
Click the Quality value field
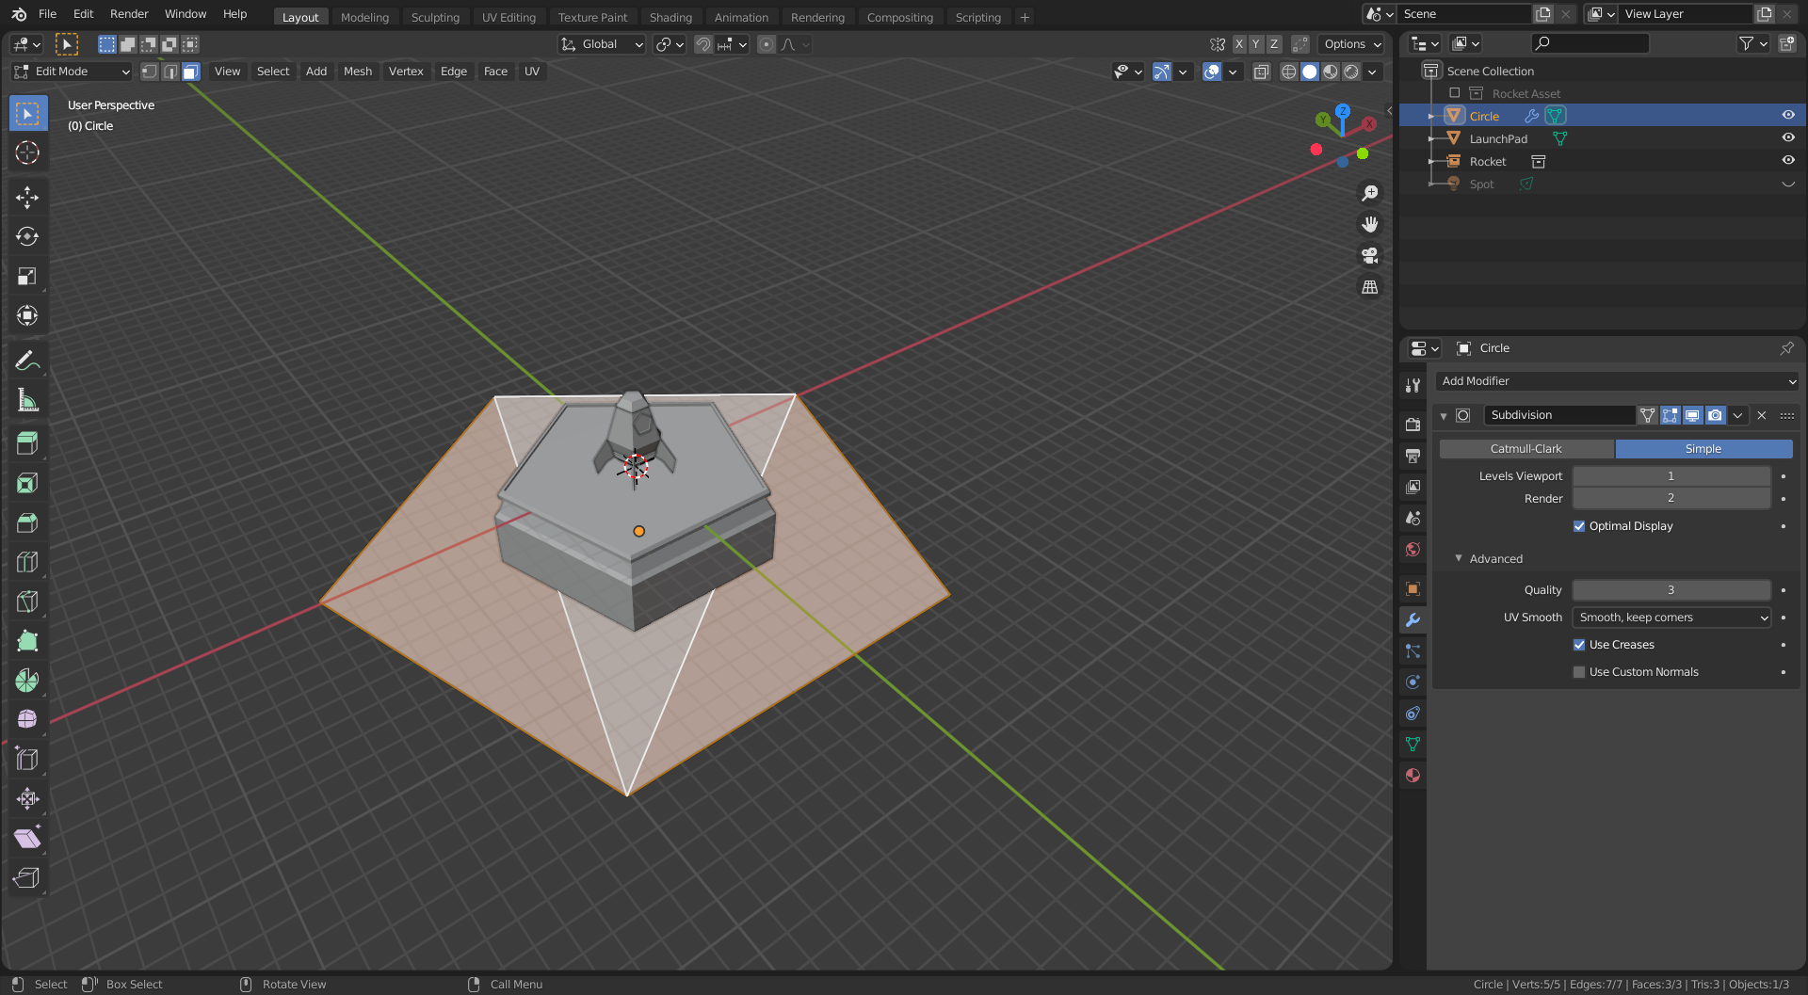pos(1671,590)
